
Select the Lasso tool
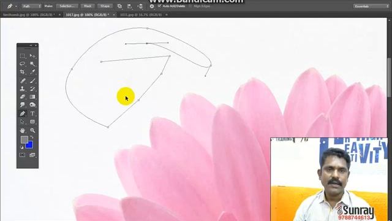coord(22,64)
